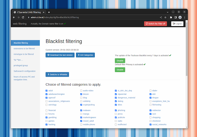
Task: Open the Chrome three-dot menu
Action: (x=184, y=17)
